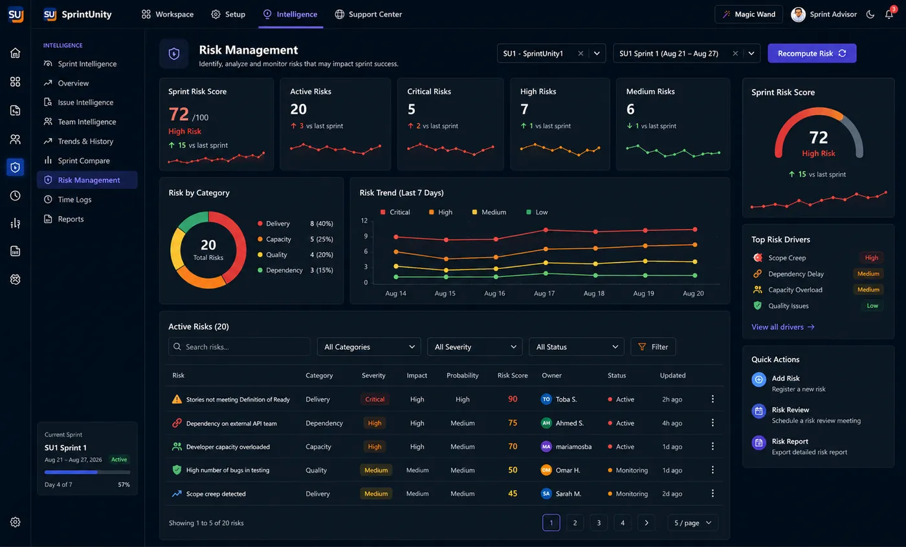Open notifications bell with badge
The height and width of the screenshot is (547, 906).
[890, 14]
